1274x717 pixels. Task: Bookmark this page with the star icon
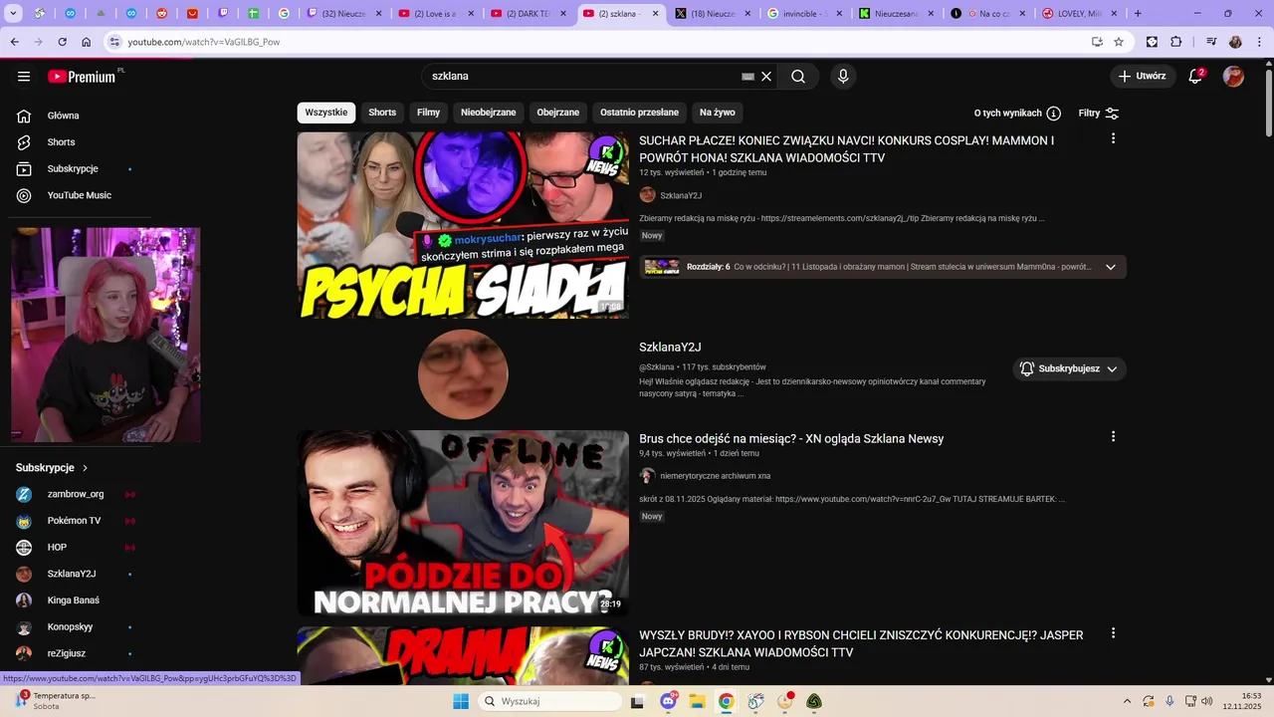(x=1119, y=42)
